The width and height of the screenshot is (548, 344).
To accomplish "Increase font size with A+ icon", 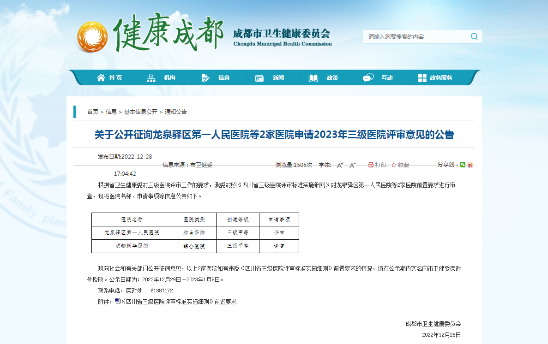I will (339, 165).
